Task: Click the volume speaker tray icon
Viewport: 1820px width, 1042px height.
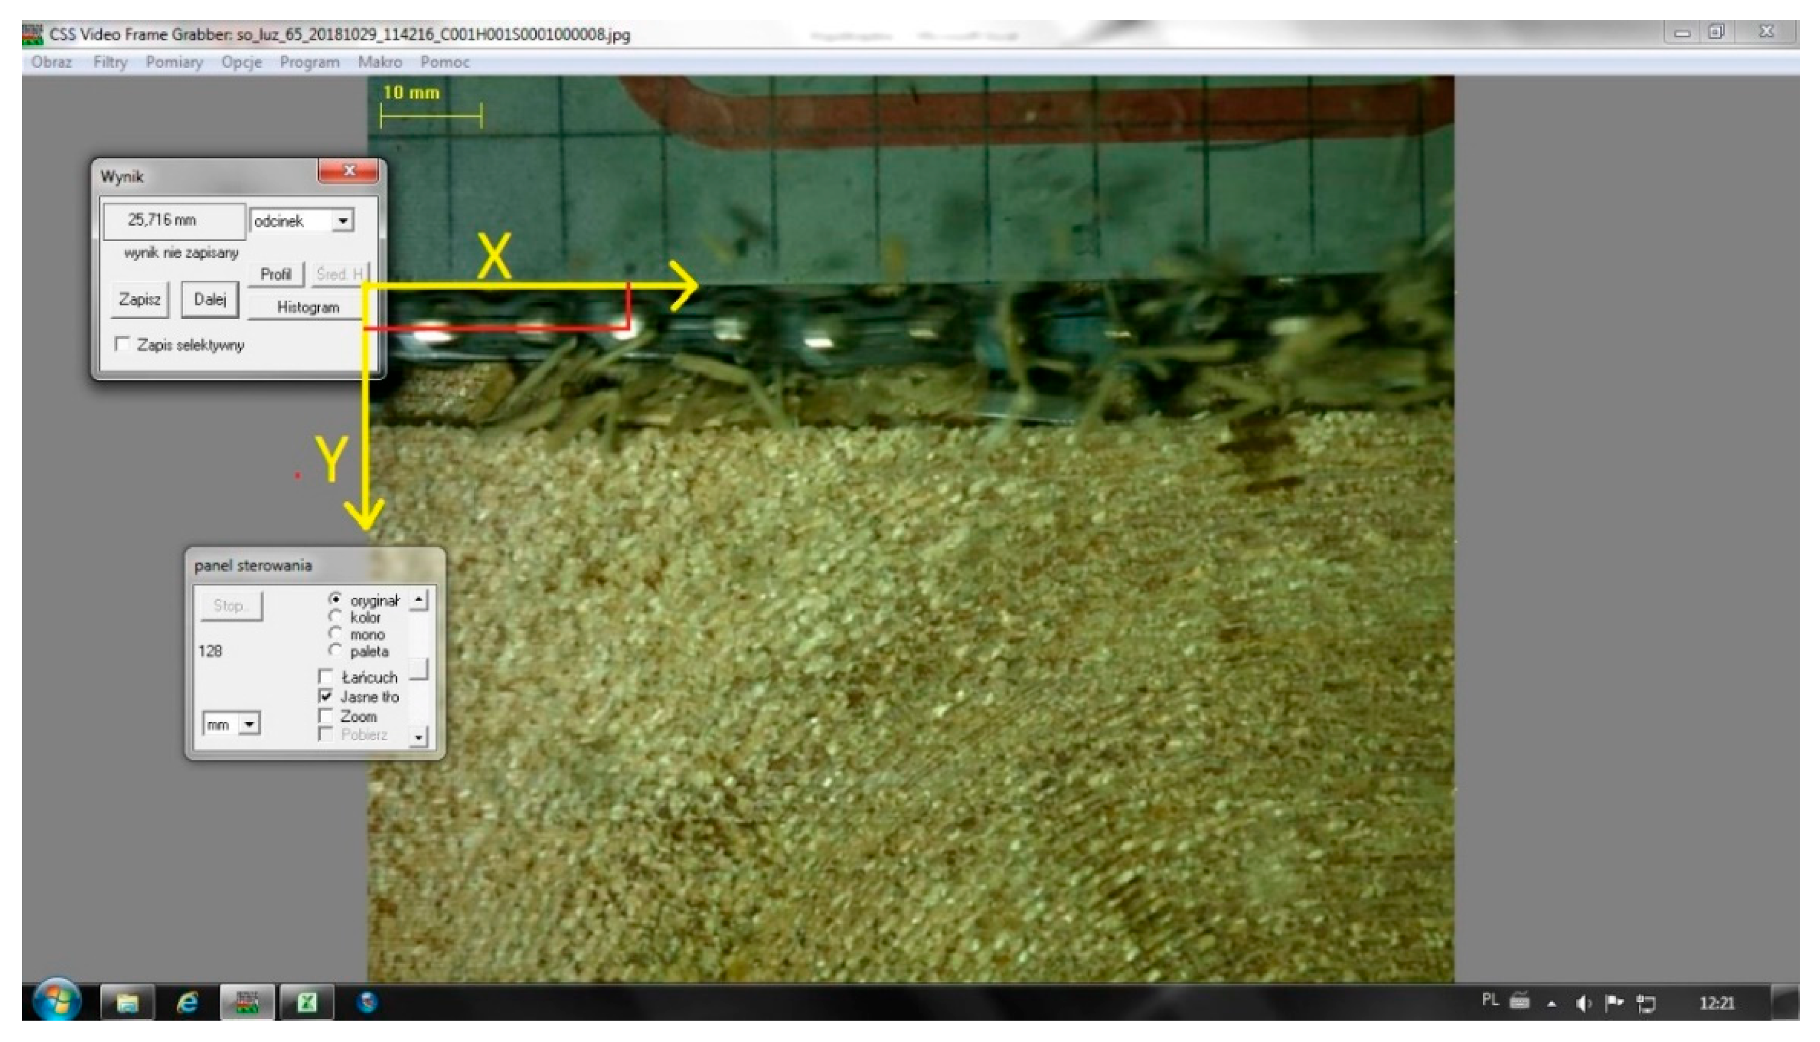Action: (x=1583, y=1003)
